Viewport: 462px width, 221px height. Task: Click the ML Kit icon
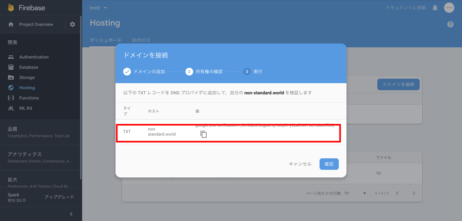(x=11, y=108)
